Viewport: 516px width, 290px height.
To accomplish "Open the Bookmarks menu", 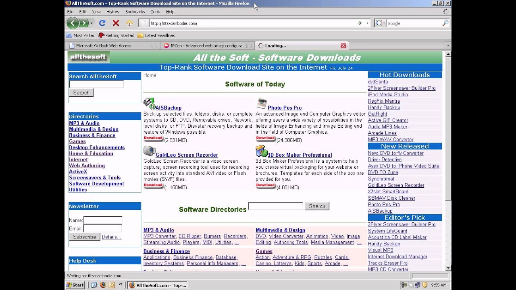I will (135, 12).
